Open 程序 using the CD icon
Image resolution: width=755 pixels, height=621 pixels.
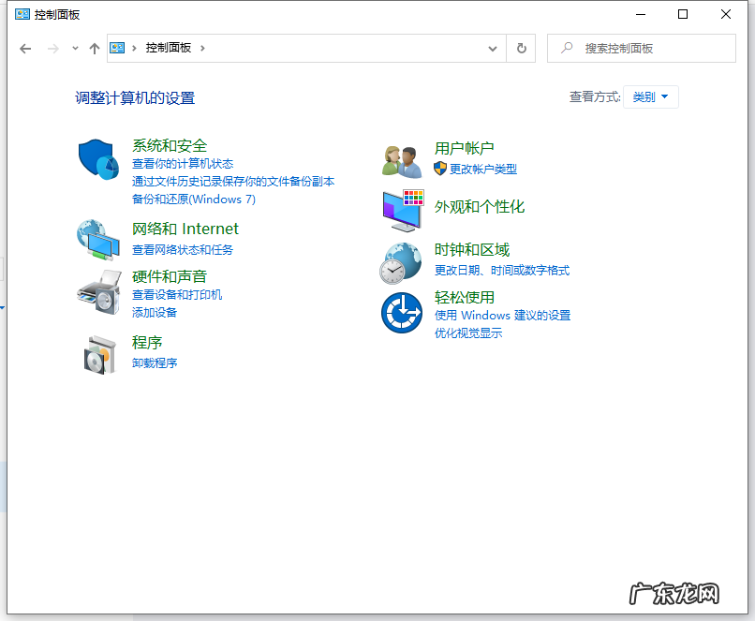pyautogui.click(x=97, y=352)
